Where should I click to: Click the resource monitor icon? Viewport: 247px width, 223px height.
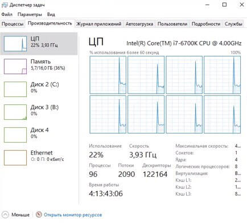click(39, 214)
